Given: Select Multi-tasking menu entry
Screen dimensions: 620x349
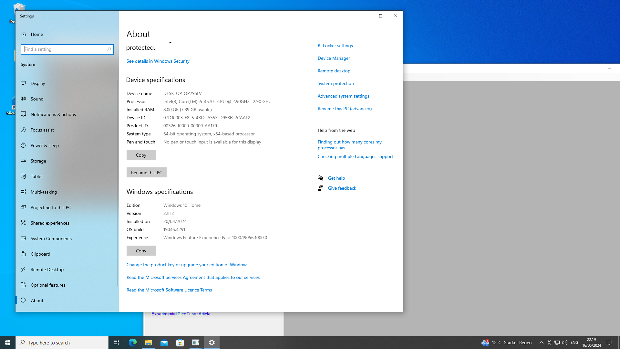Looking at the screenshot, I should pos(67,192).
